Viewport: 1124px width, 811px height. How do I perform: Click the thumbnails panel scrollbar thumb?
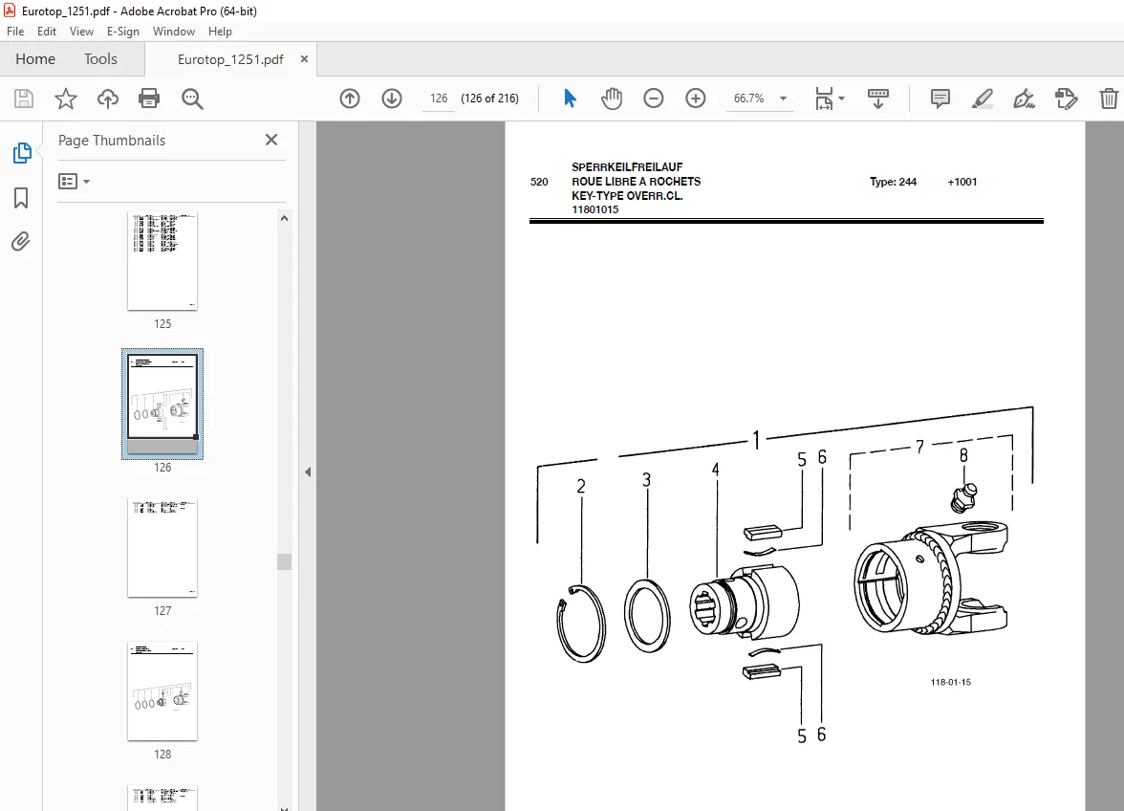pyautogui.click(x=284, y=561)
